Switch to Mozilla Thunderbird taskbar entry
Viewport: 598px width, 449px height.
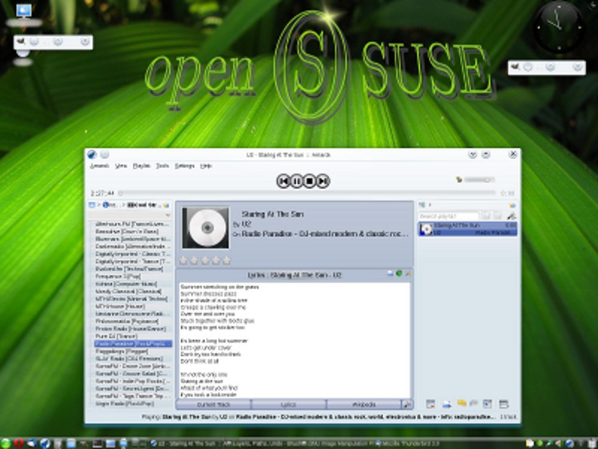coord(407,444)
